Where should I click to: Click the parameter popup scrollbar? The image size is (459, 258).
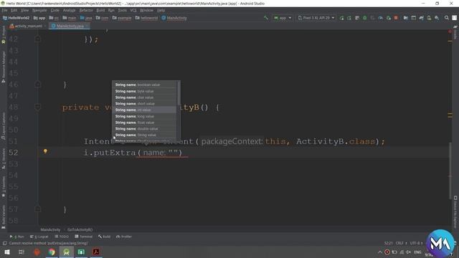179,93
